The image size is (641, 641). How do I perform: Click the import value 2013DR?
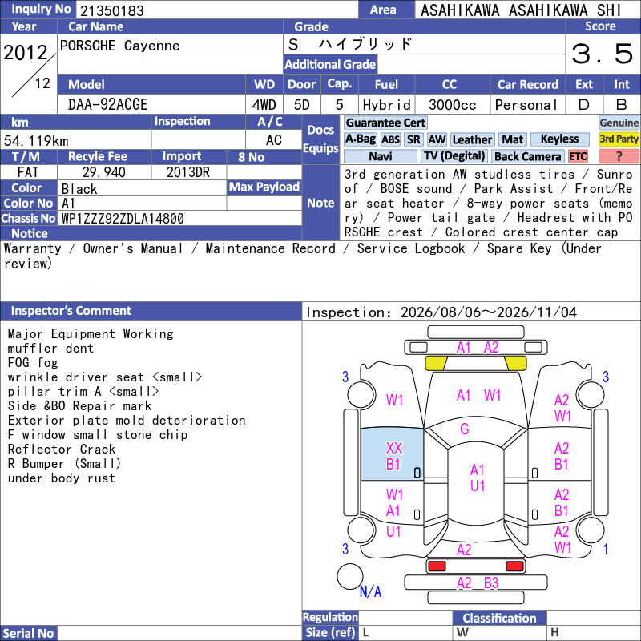188,172
